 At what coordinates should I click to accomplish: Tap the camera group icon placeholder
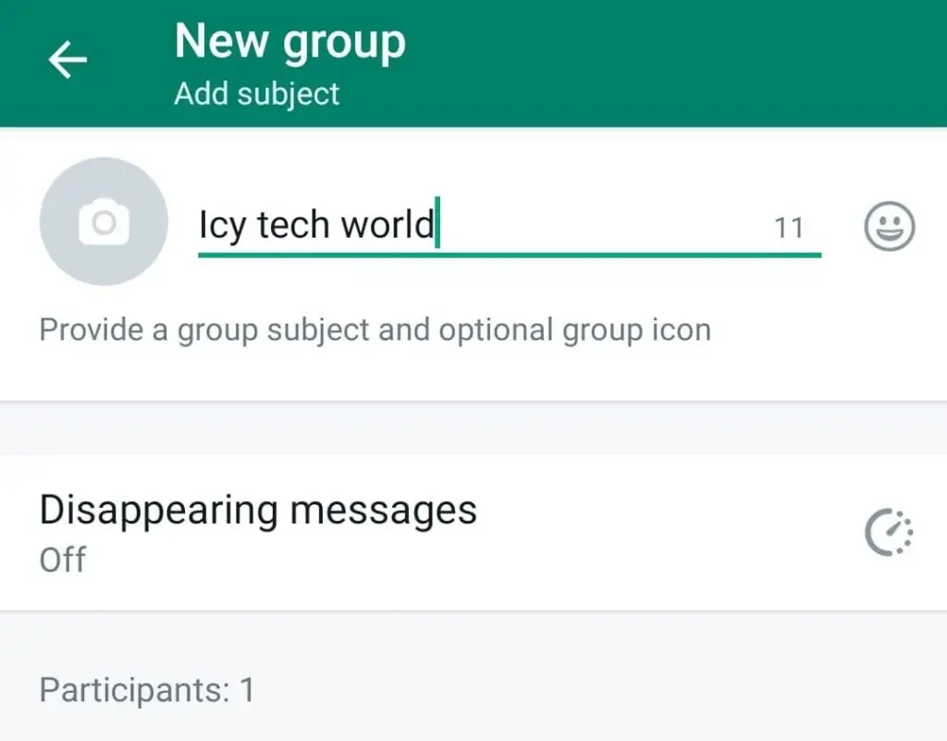104,222
